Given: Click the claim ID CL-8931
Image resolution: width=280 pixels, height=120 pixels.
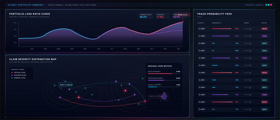Looking at the screenshot, I should click(202, 80).
